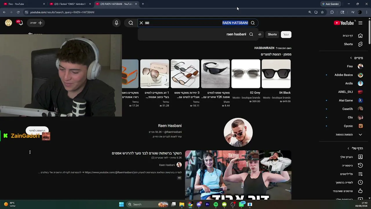Image resolution: width=371 pixels, height=209 pixels.
Task: Click the voice search microphone button
Action: (x=117, y=23)
